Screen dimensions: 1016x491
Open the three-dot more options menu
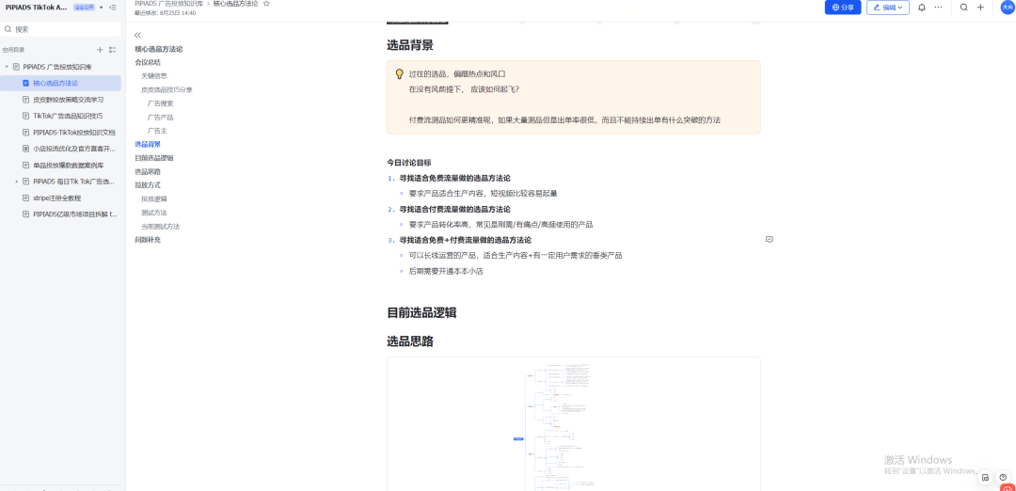coord(938,8)
